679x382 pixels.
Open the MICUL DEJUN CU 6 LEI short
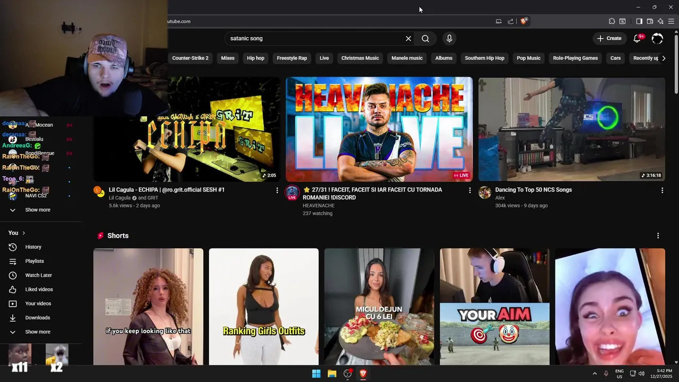[379, 307]
